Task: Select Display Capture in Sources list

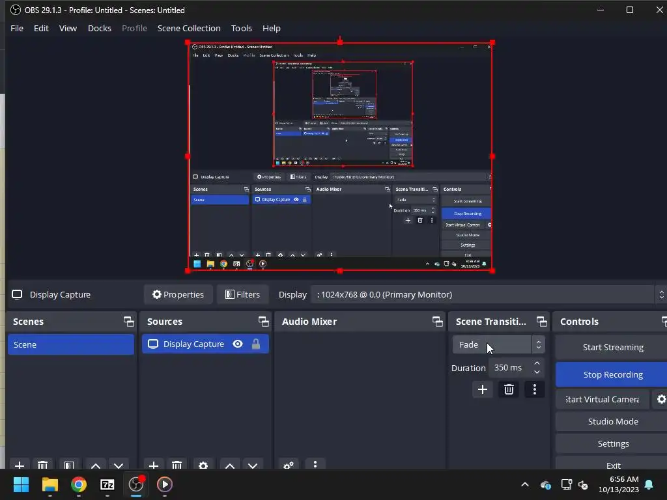Action: point(205,344)
